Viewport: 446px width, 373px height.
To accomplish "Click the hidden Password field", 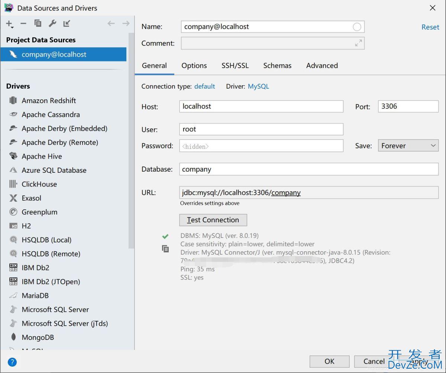I will (x=261, y=146).
